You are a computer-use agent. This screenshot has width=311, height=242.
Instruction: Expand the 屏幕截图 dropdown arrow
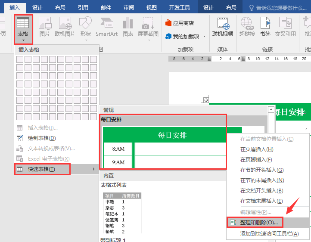pyautogui.click(x=149, y=40)
